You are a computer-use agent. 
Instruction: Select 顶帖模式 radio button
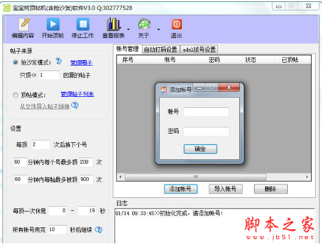[x=15, y=95]
